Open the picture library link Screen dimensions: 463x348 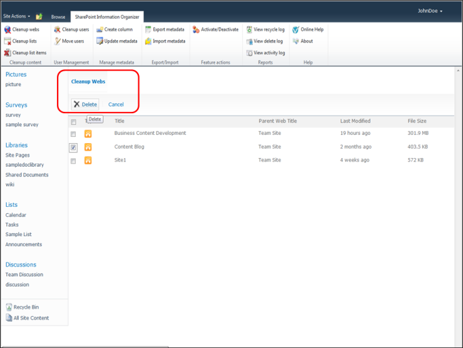click(13, 84)
